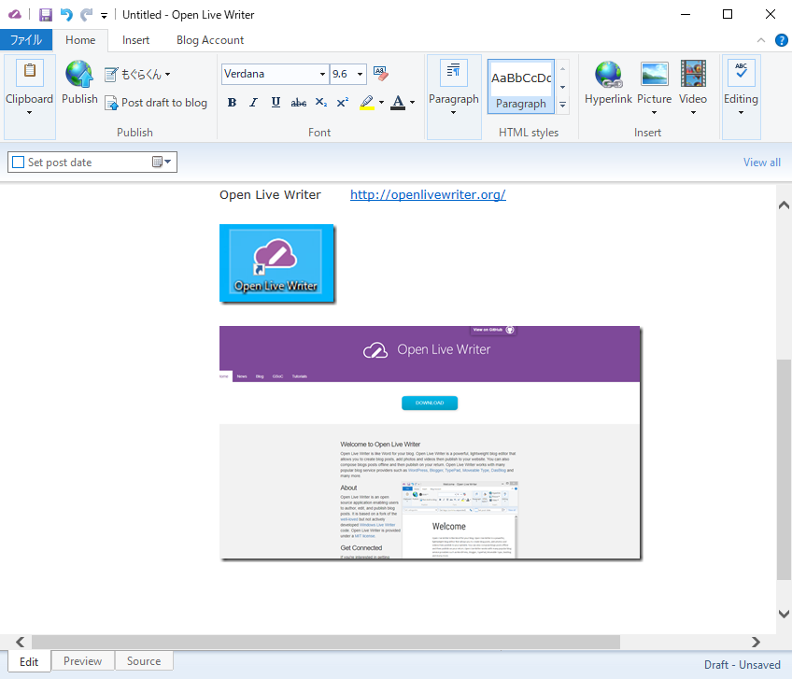This screenshot has height=679, width=792.
Task: Open the もぐらくん blog selector dropdown
Action: tap(137, 75)
